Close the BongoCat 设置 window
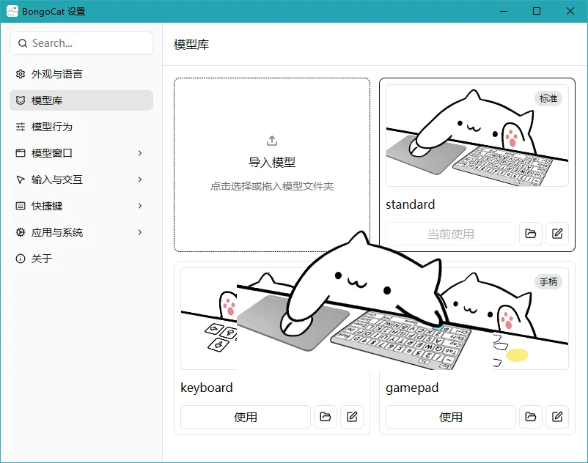Viewport: 588px width, 463px height. 570,11
